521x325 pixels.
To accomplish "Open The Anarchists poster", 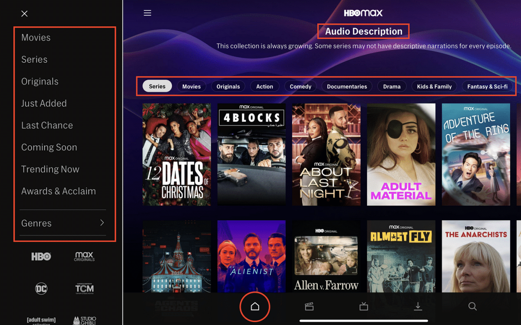I will (476, 256).
